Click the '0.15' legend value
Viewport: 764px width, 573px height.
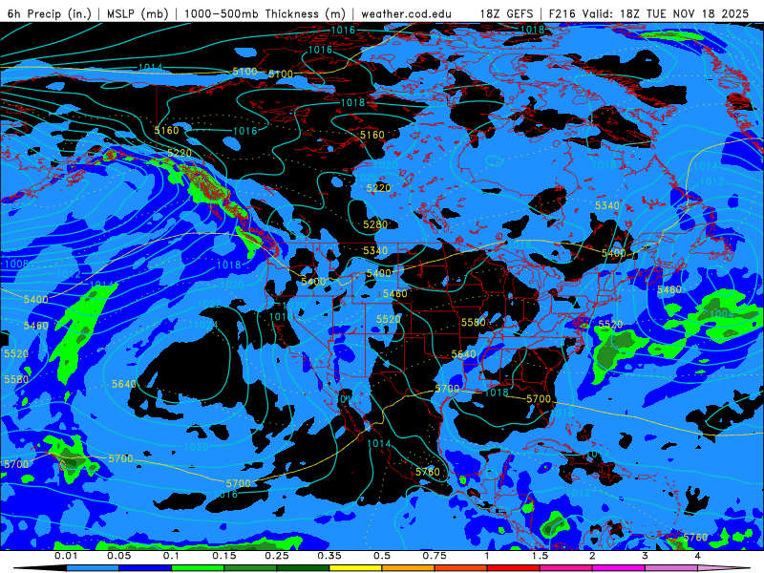[x=224, y=556]
